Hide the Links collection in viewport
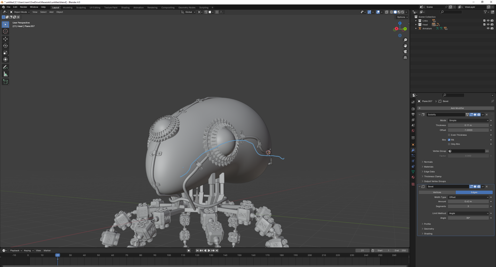The width and height of the screenshot is (496, 267). 488,21
